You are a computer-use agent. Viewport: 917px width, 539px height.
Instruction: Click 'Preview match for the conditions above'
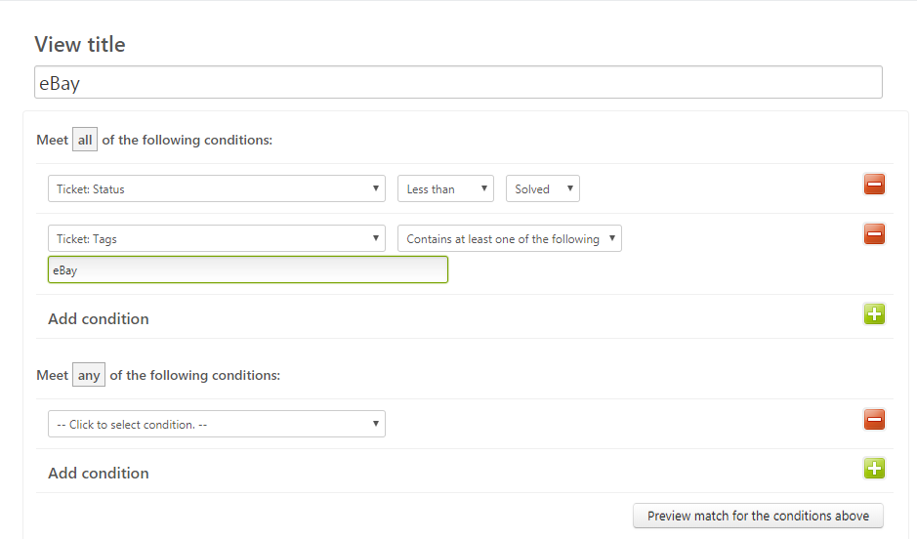click(x=758, y=516)
